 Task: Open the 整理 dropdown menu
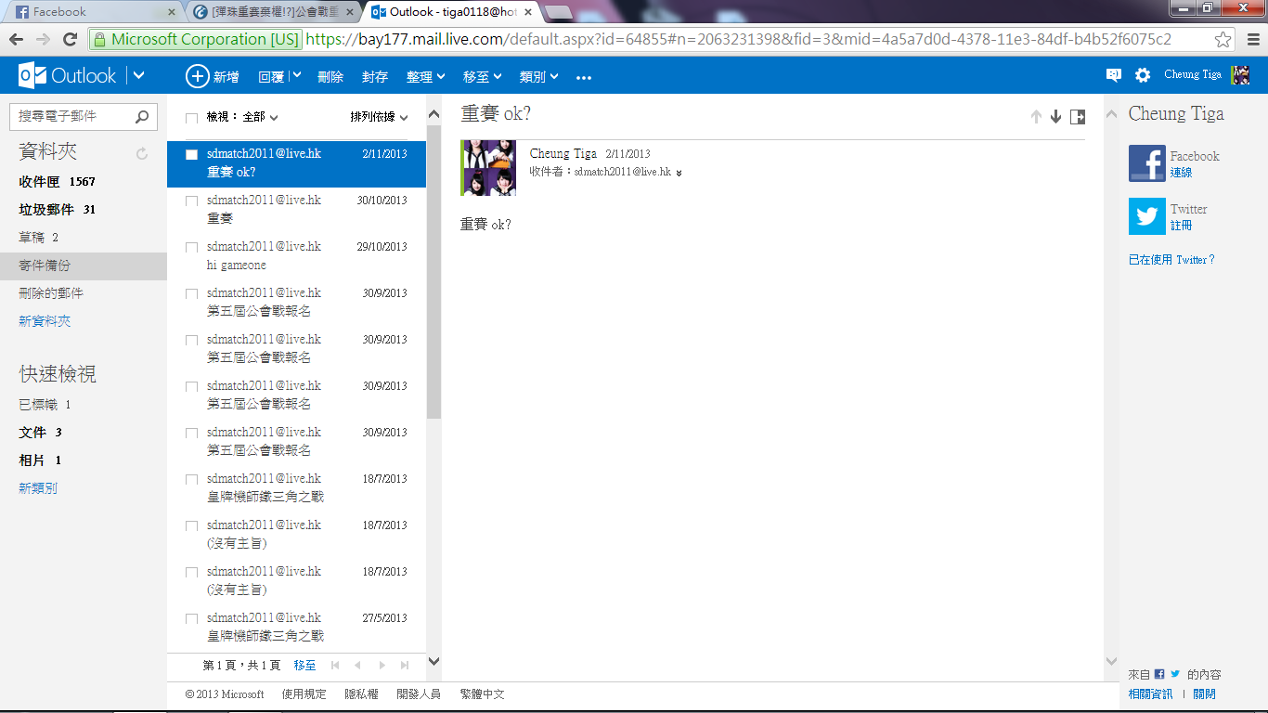coord(426,77)
